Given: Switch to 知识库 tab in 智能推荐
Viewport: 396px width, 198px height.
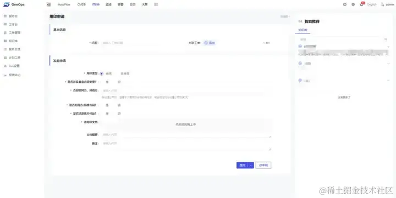Looking at the screenshot, I should (302, 30).
